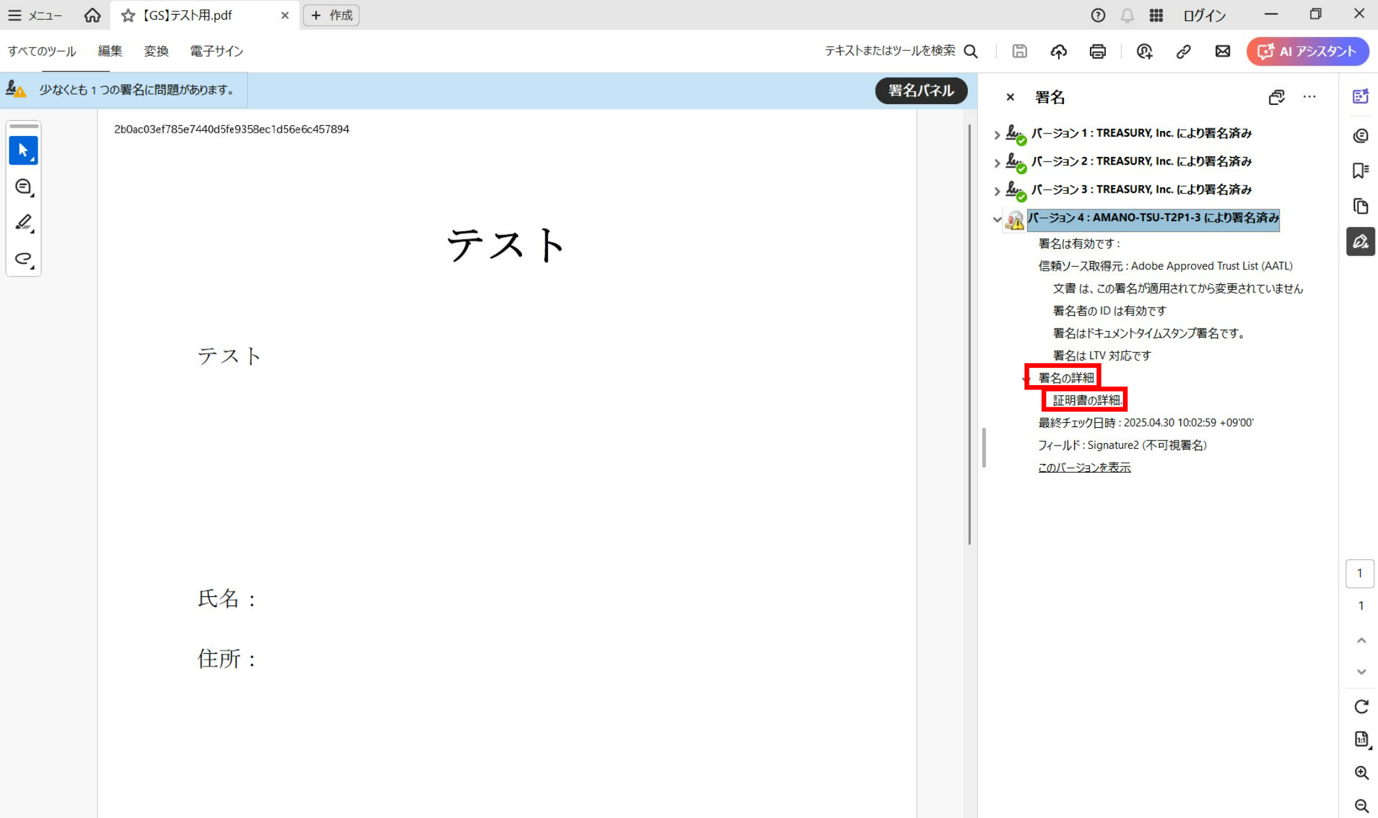Image resolution: width=1378 pixels, height=818 pixels.
Task: Print the document
Action: click(1097, 51)
